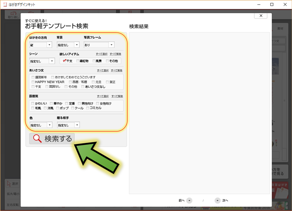Screen dimensions: 292x211
Task: Click すべて選択 link for 欲しいアイテム
Action: pos(101,54)
